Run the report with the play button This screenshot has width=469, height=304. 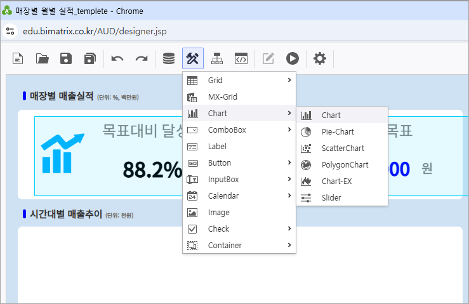click(x=292, y=59)
